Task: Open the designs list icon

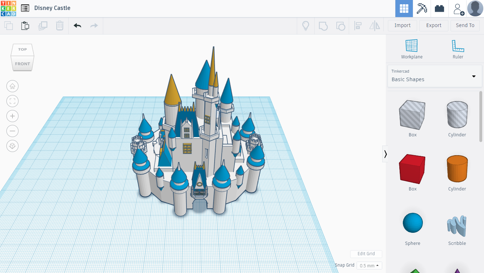Action: click(25, 8)
